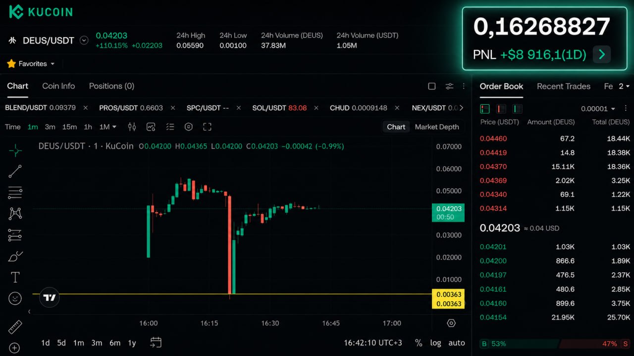Viewport: 634px width, 356px height.
Task: Select the Text annotation tool
Action: 15,277
